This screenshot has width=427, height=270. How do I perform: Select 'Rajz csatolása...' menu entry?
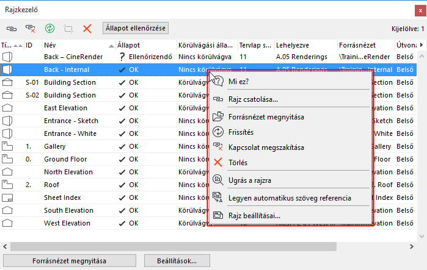click(253, 99)
